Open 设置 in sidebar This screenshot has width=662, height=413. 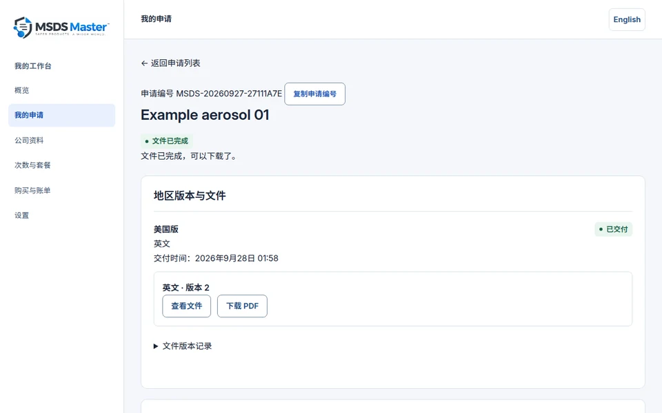[x=22, y=215]
